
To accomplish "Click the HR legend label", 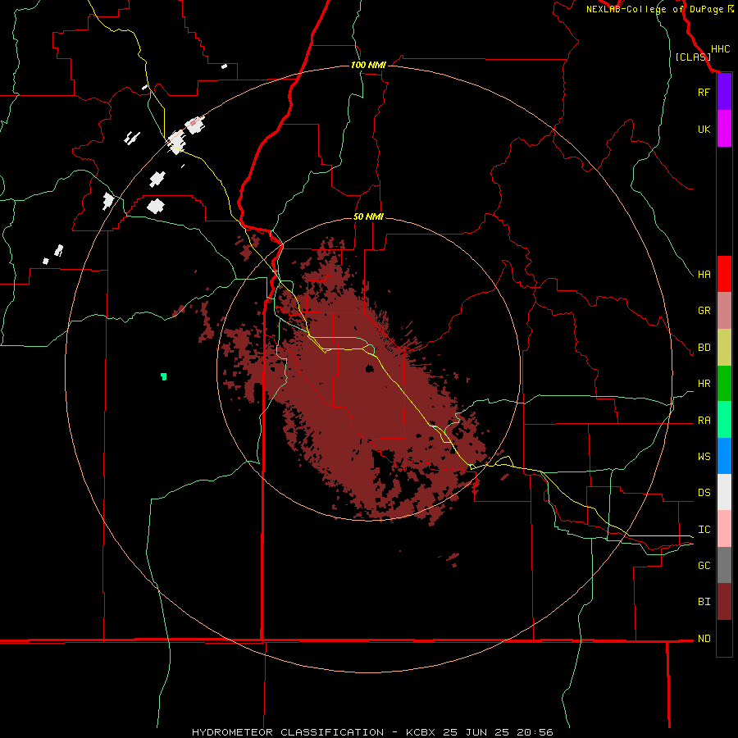I will [704, 384].
